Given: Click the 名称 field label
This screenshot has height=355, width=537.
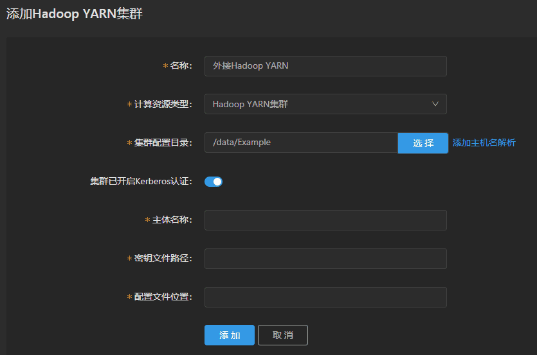Looking at the screenshot, I should click(181, 65).
